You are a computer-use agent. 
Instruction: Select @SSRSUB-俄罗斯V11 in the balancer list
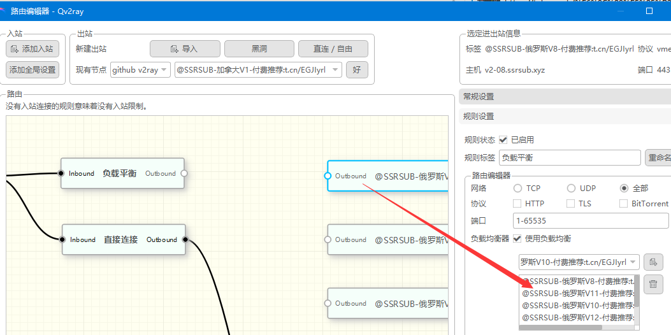click(578, 294)
